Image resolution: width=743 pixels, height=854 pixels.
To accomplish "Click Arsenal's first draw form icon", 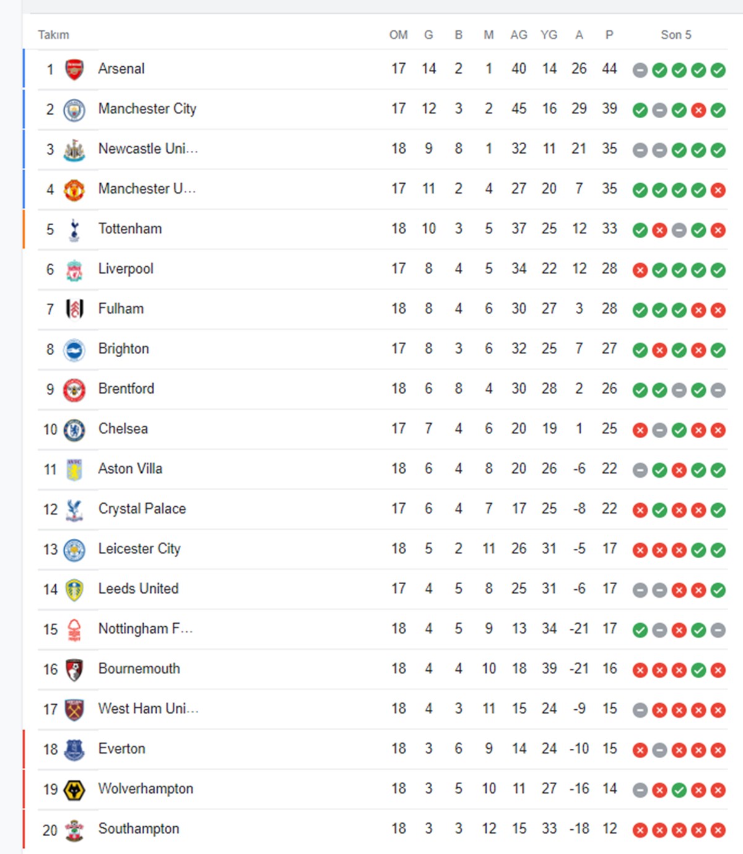I will [x=640, y=70].
